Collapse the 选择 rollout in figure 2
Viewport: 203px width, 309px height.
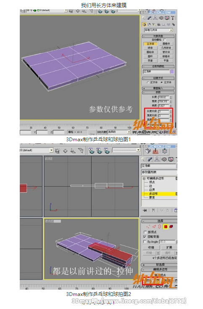click(x=159, y=221)
